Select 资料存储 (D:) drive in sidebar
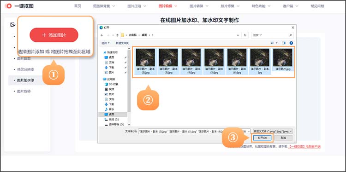The width and height of the screenshot is (346, 172). click(114, 125)
